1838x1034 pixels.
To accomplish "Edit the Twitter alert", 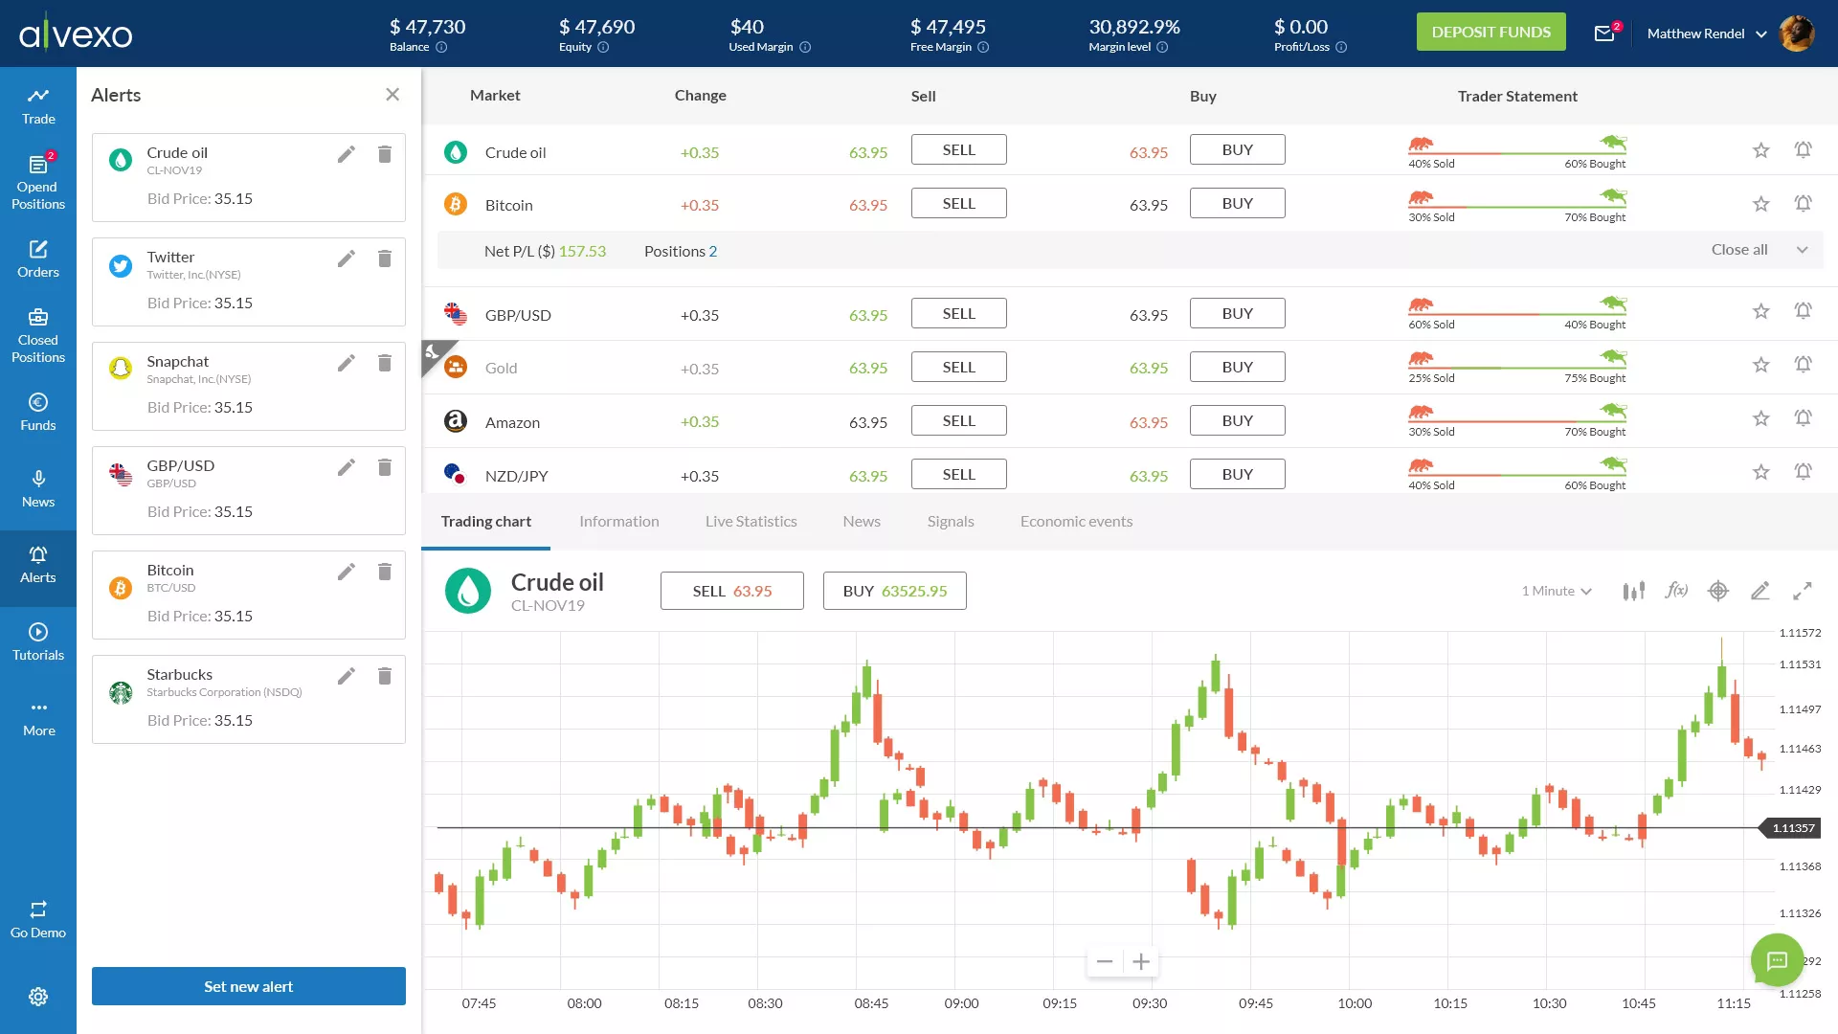I will tap(347, 258).
